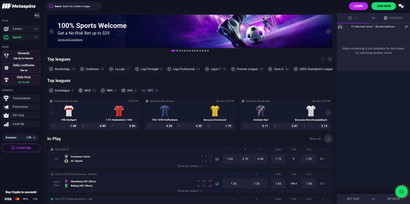
Task: Click the Level Up bars icon
Action: [6, 124]
